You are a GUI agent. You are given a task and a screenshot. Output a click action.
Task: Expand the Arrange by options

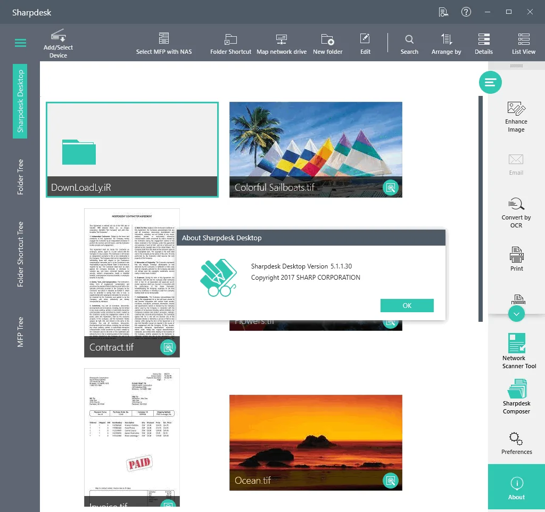click(x=447, y=44)
